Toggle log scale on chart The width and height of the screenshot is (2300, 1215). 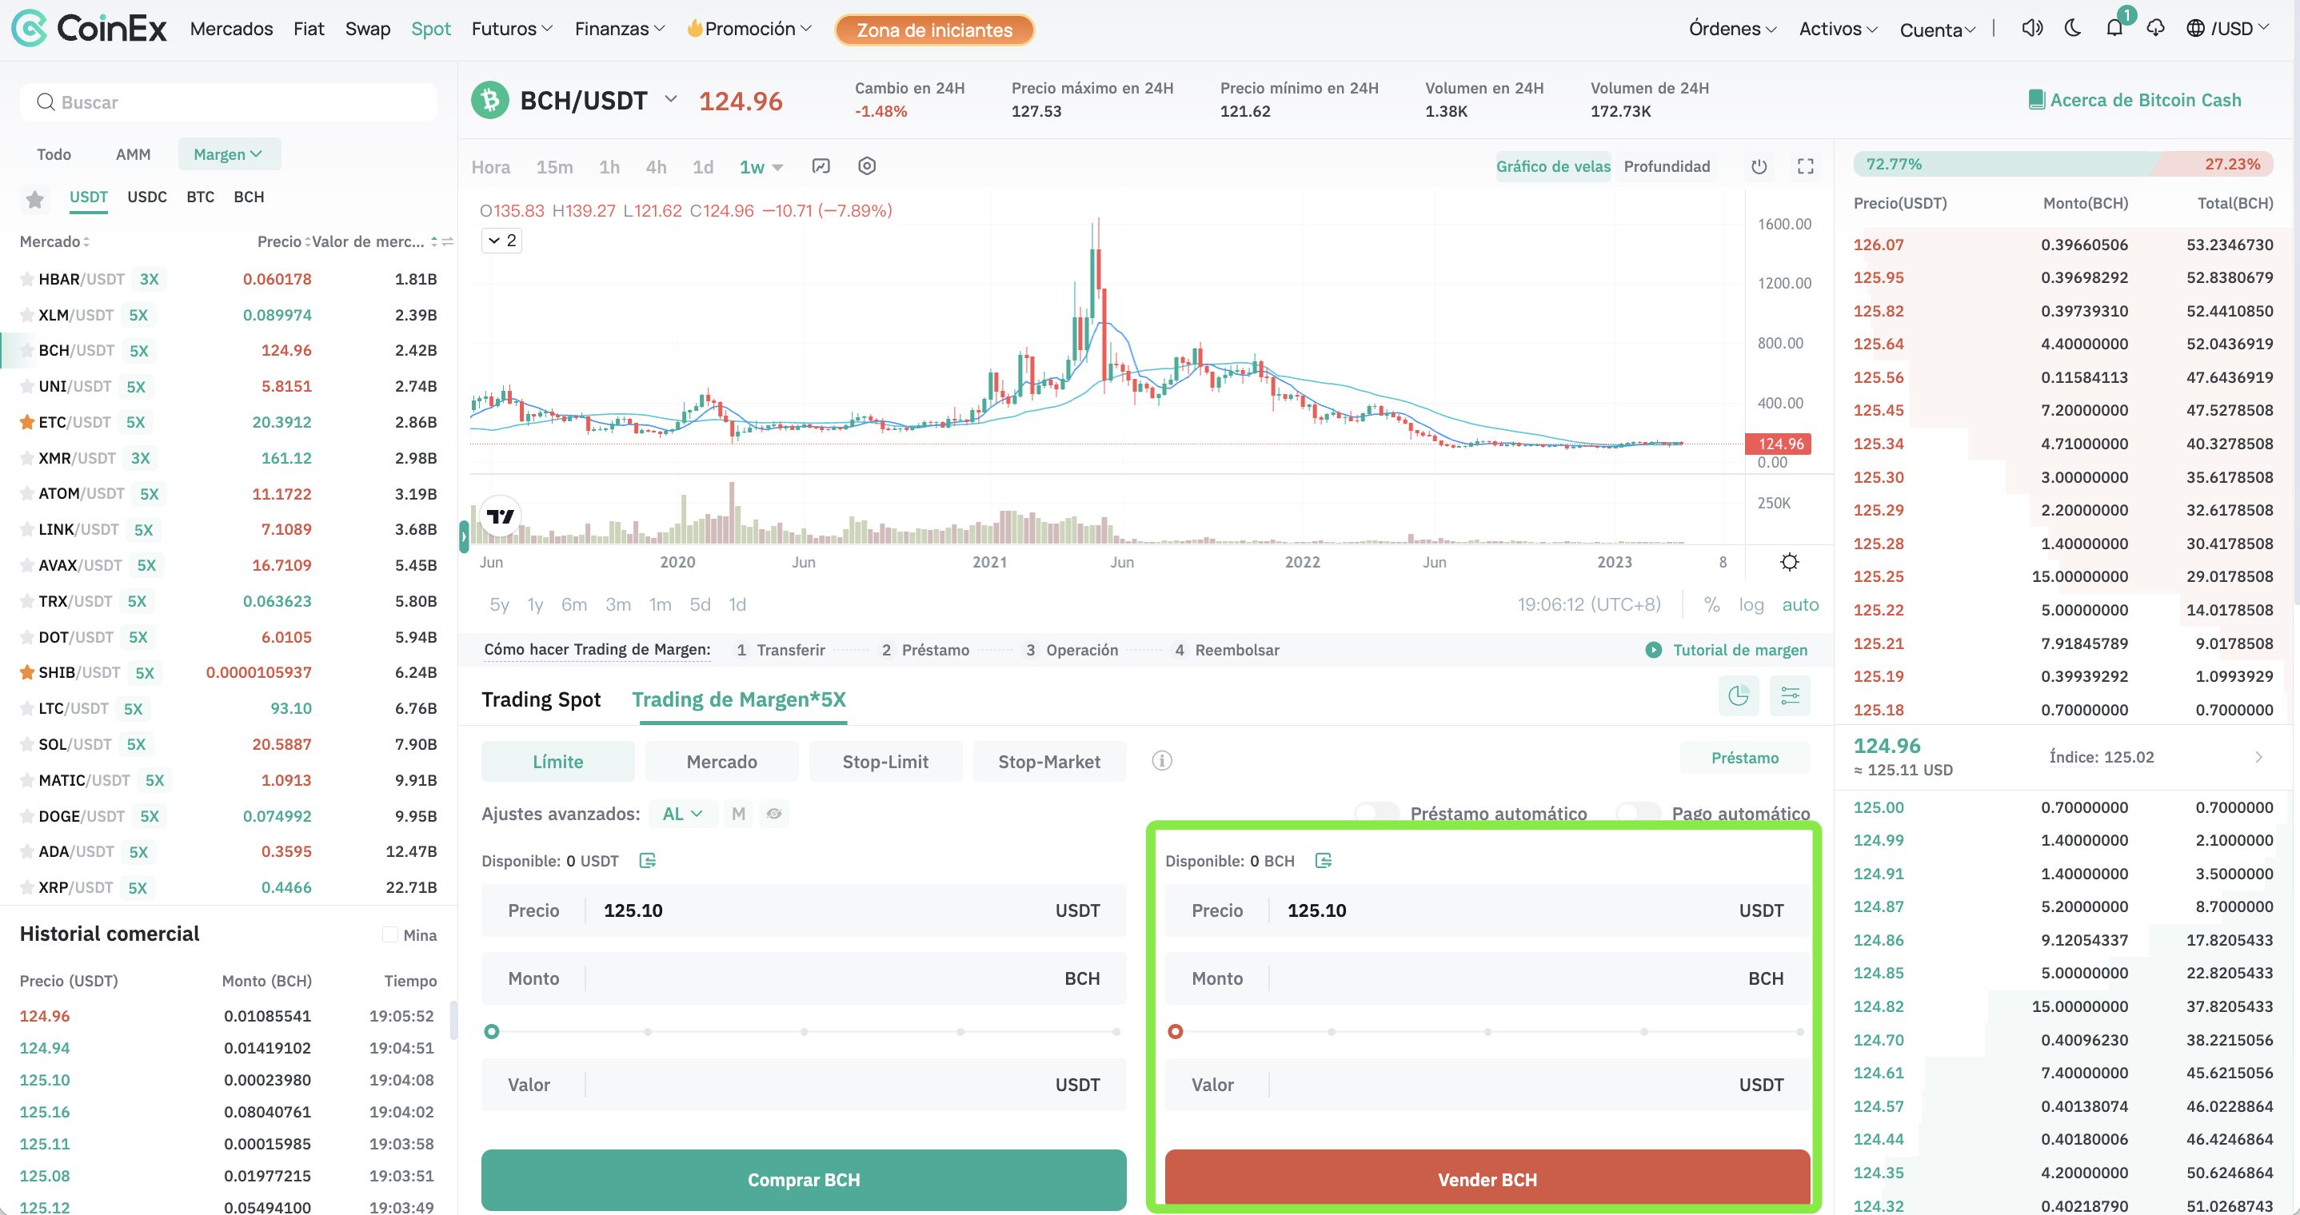point(1751,604)
